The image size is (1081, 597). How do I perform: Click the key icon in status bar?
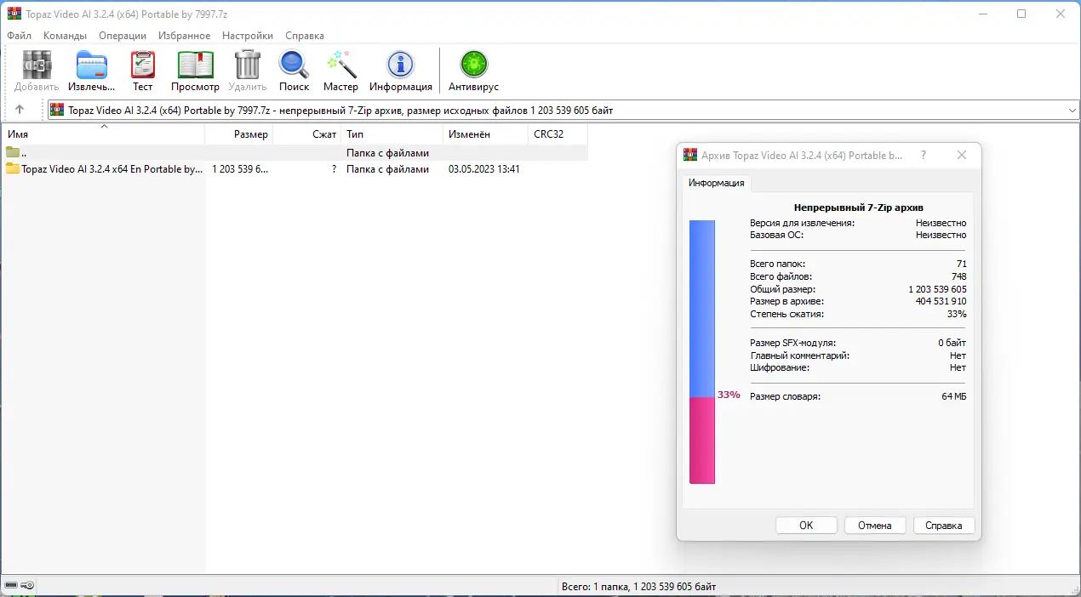point(27,585)
